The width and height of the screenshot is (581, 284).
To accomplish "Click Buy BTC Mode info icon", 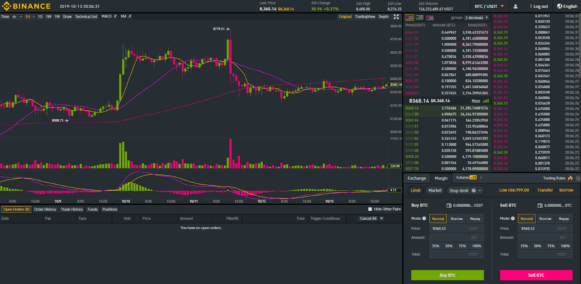I will click(424, 218).
